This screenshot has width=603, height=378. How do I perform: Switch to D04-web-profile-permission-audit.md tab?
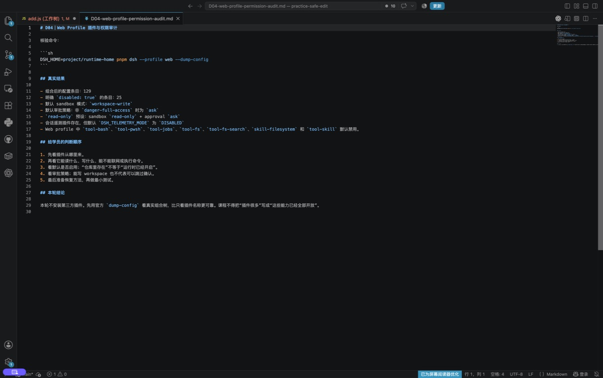[132, 19]
